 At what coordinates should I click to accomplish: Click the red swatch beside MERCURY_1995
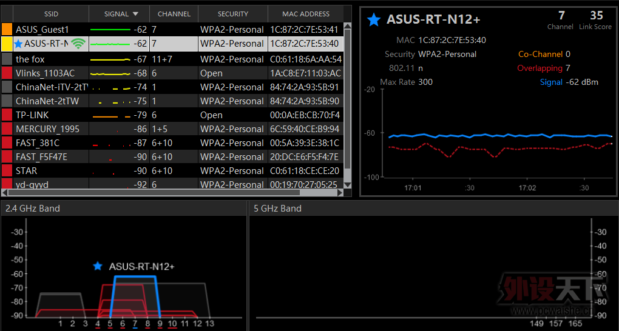(x=7, y=129)
